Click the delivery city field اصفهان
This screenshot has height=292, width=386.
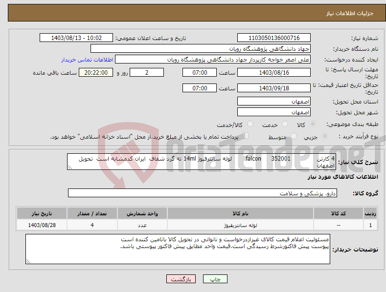(x=274, y=112)
